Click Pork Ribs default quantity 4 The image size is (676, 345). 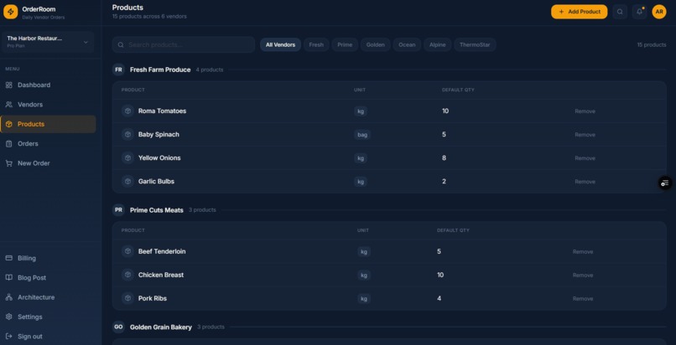coord(439,298)
